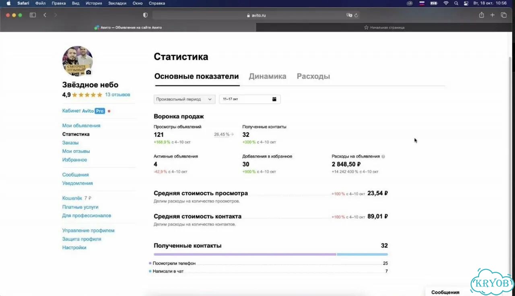Switch to the Динамика tab

click(x=268, y=77)
